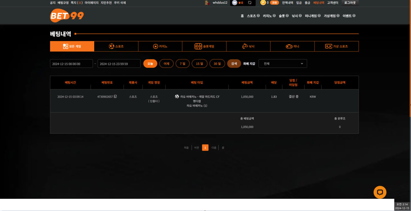
Task: Click the 검색 search button
Action: (234, 64)
